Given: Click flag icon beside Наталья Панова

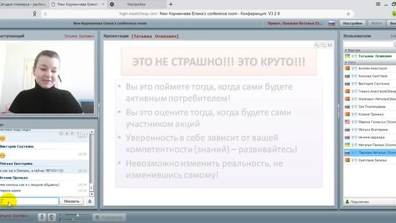Looking at the screenshot, I should coord(347,145).
